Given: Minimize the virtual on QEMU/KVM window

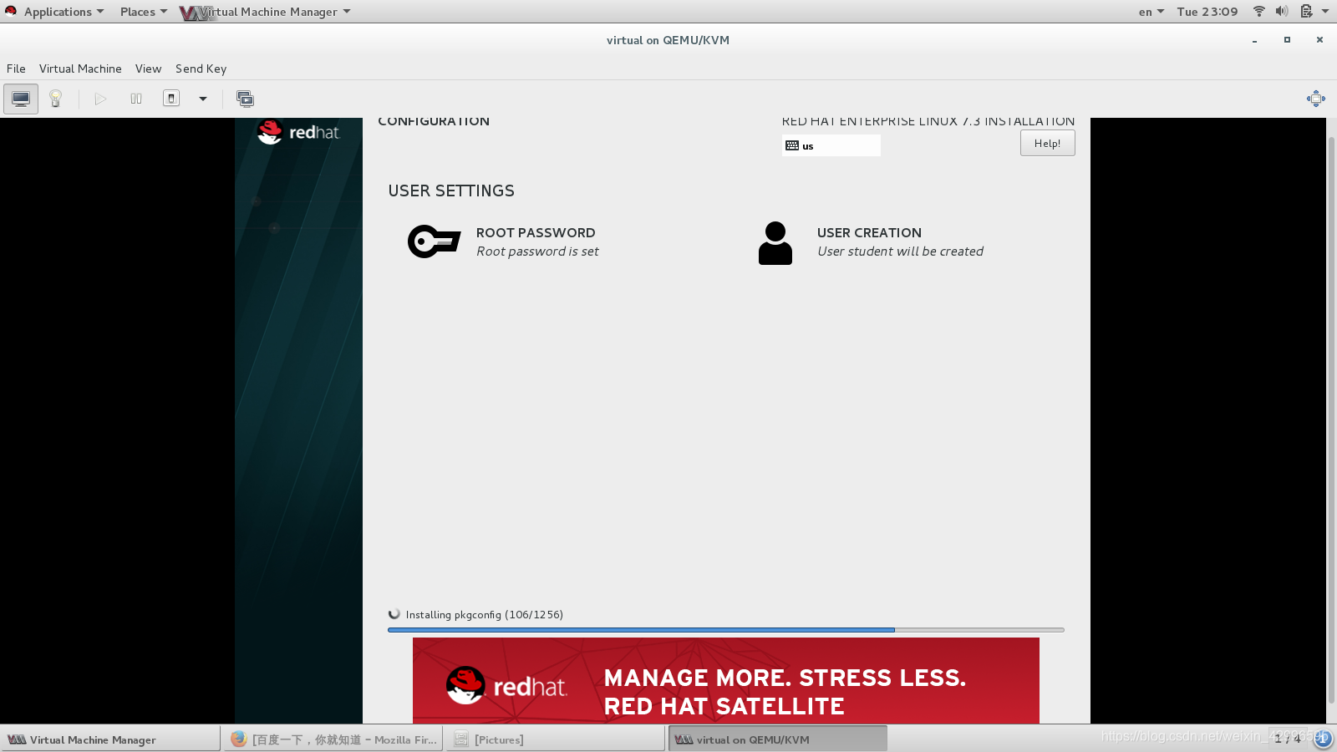Looking at the screenshot, I should coord(1254,40).
